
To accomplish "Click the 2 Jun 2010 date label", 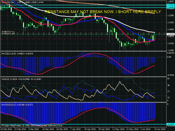I will [146, 129].
